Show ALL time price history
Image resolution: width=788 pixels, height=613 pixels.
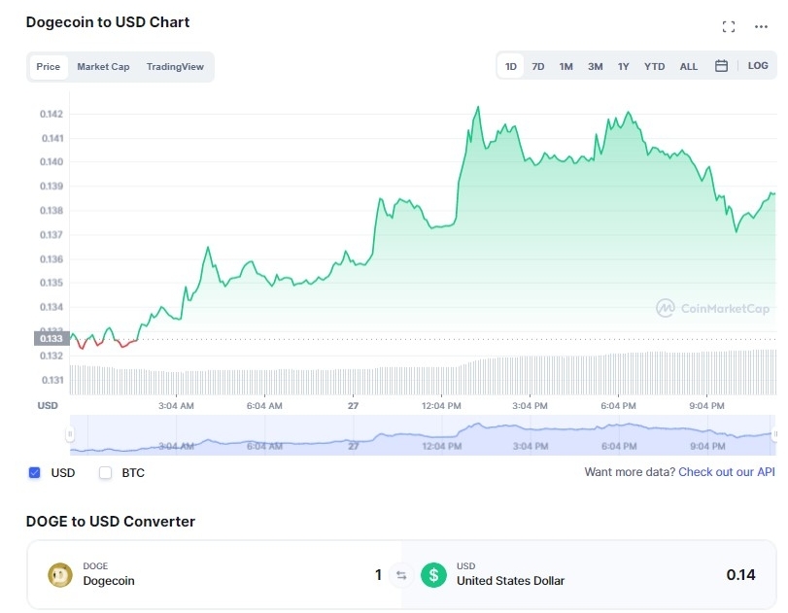tap(688, 67)
